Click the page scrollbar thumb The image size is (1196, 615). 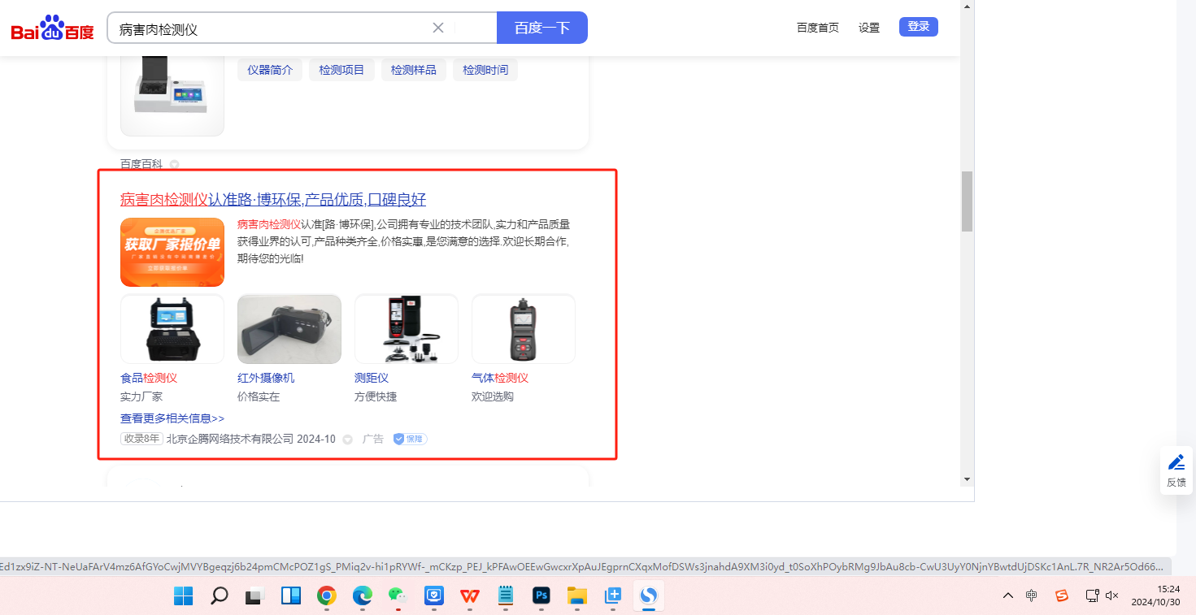[967, 201]
